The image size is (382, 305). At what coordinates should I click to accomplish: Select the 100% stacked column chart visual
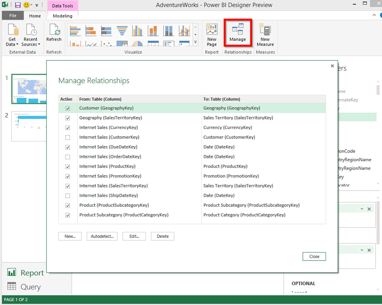click(x=169, y=31)
